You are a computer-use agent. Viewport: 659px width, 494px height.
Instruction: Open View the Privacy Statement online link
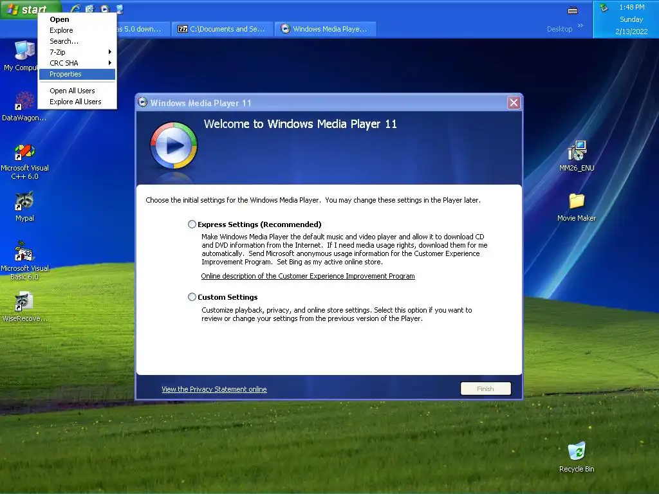(214, 389)
